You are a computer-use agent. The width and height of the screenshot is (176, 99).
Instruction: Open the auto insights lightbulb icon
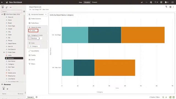151,2
